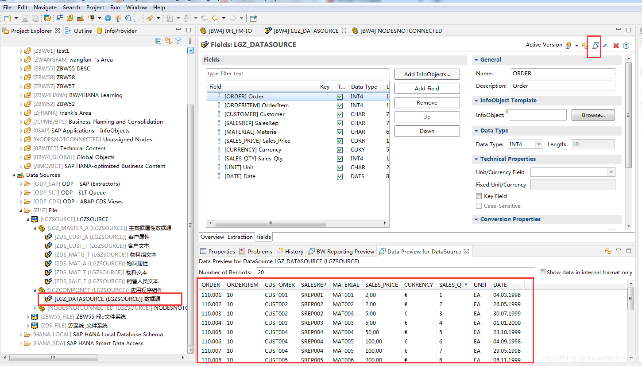
Task: Click the Last Edit Location arrow icon
Action: click(x=205, y=18)
